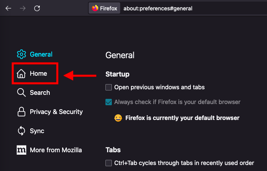Toggle Always check default browser checkbox
The image size is (267, 171).
[x=109, y=102]
